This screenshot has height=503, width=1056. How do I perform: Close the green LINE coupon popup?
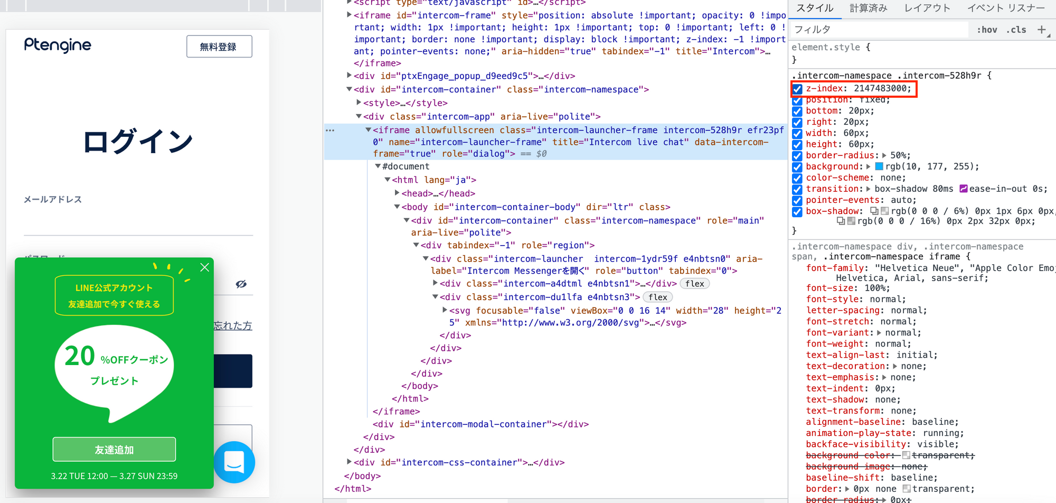click(x=205, y=267)
